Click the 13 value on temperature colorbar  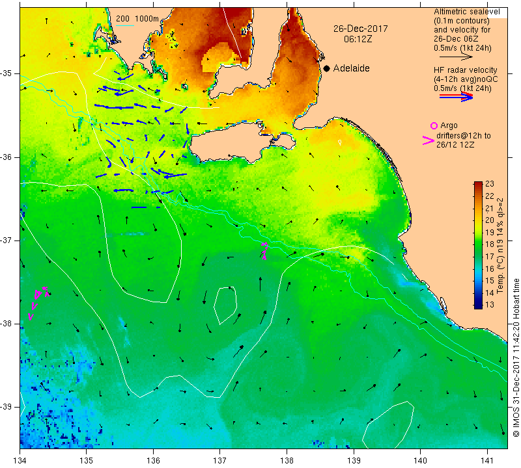click(x=490, y=304)
